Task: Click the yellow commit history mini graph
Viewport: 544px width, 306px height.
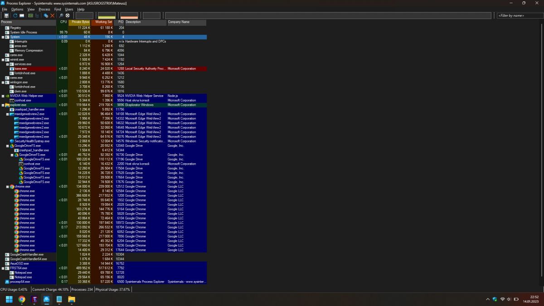Action: pyautogui.click(x=107, y=15)
